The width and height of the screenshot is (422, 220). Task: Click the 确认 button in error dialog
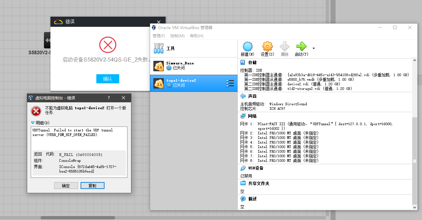pyautogui.click(x=108, y=79)
